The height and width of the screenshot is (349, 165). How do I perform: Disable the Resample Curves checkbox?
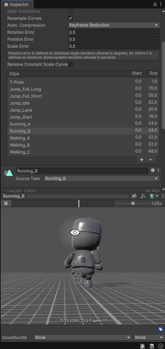click(x=71, y=18)
